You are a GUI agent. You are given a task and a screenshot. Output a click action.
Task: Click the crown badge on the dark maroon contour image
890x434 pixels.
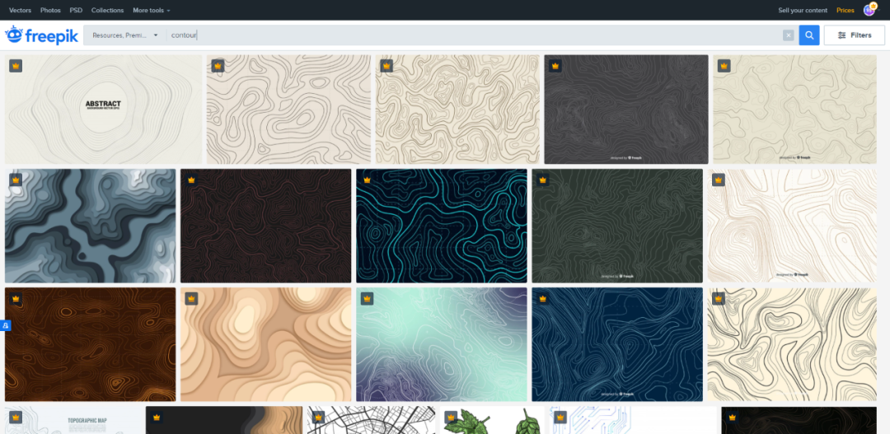[x=191, y=180]
